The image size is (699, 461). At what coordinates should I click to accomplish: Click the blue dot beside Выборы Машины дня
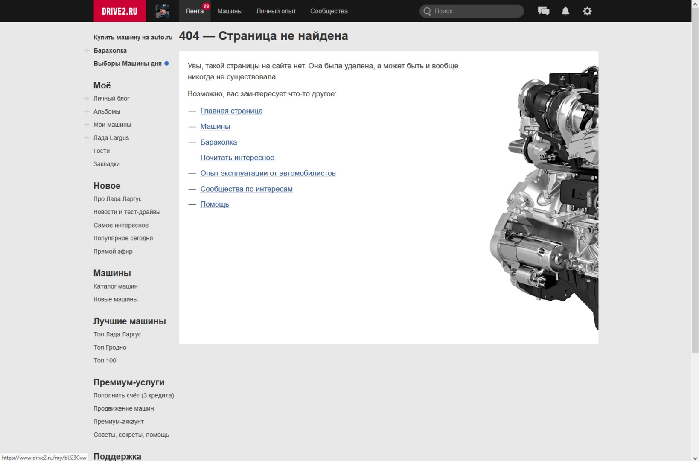point(166,63)
